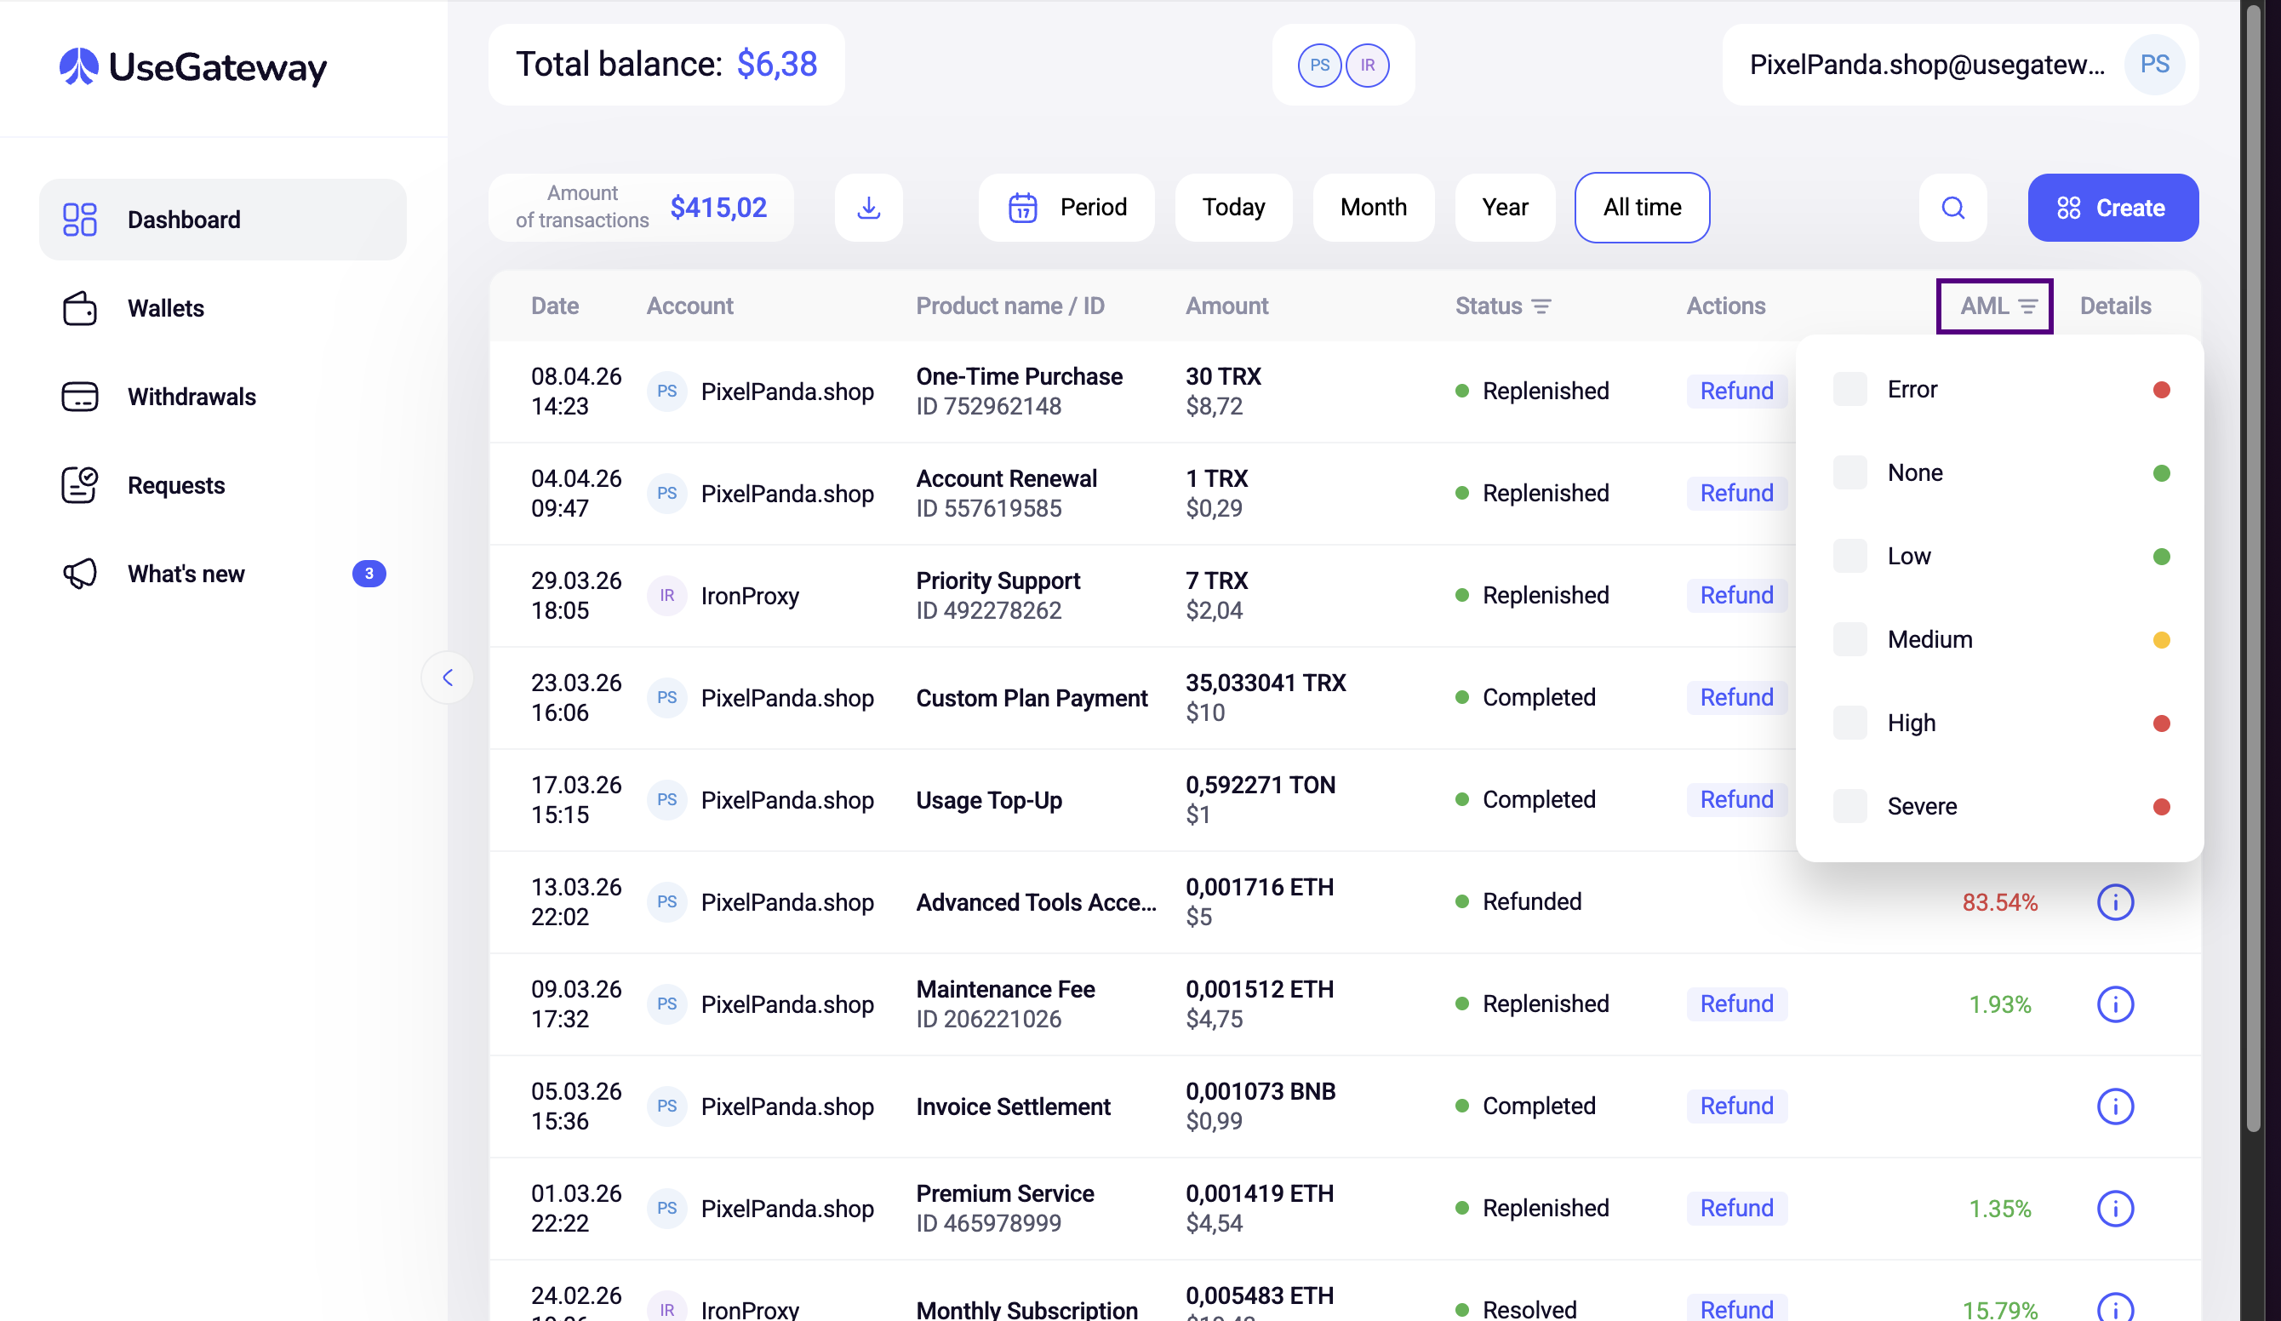The image size is (2281, 1321).
Task: Open the Status column filter
Action: point(1541,306)
